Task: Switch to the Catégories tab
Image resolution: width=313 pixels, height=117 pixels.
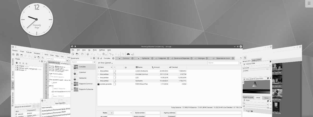Action: click(164, 58)
